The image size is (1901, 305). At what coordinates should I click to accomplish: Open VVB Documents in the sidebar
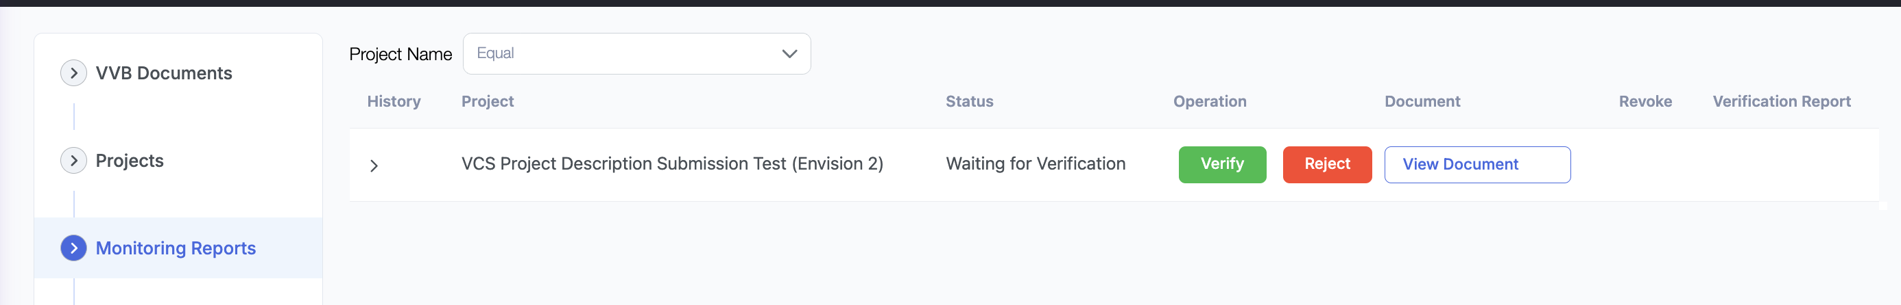tap(164, 73)
